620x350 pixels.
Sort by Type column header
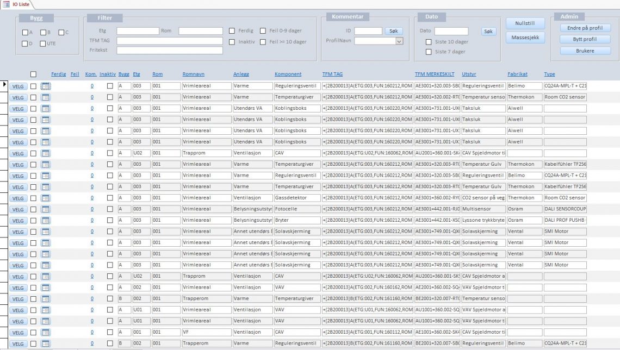point(550,74)
